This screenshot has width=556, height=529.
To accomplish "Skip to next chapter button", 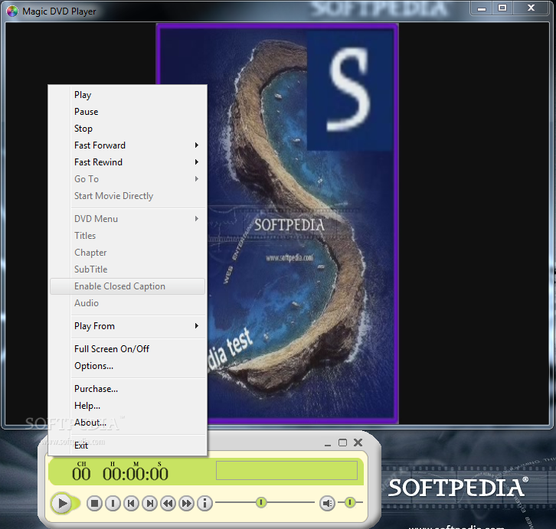I will (x=149, y=503).
